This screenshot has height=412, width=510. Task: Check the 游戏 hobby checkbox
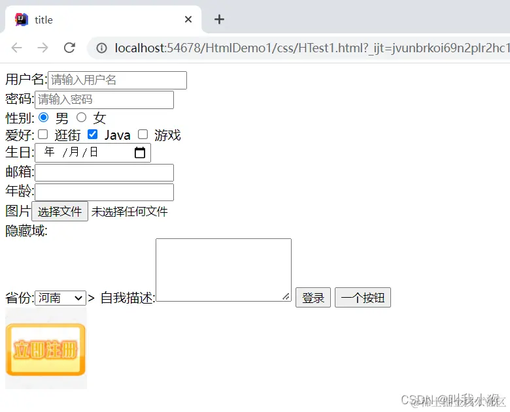pos(143,135)
